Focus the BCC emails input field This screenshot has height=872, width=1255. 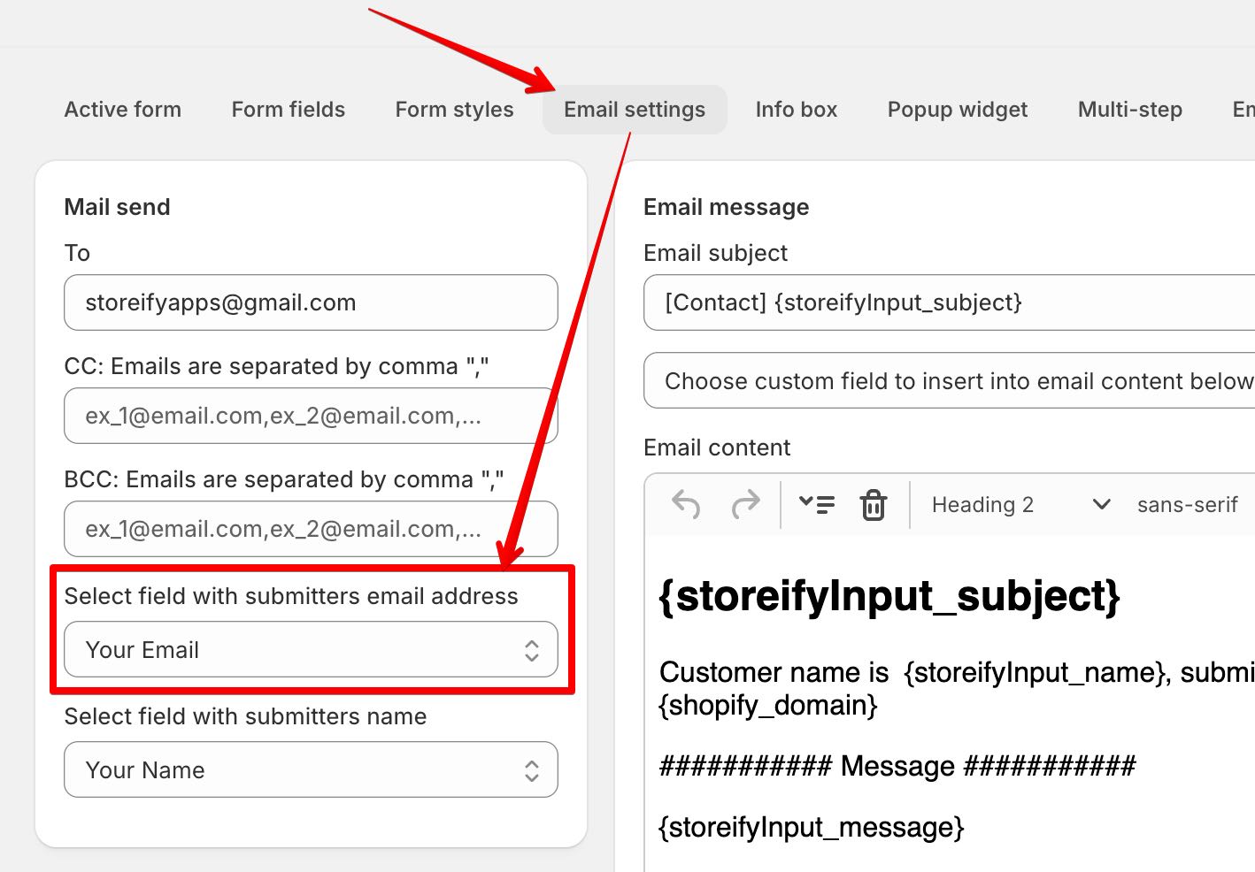pyautogui.click(x=311, y=529)
